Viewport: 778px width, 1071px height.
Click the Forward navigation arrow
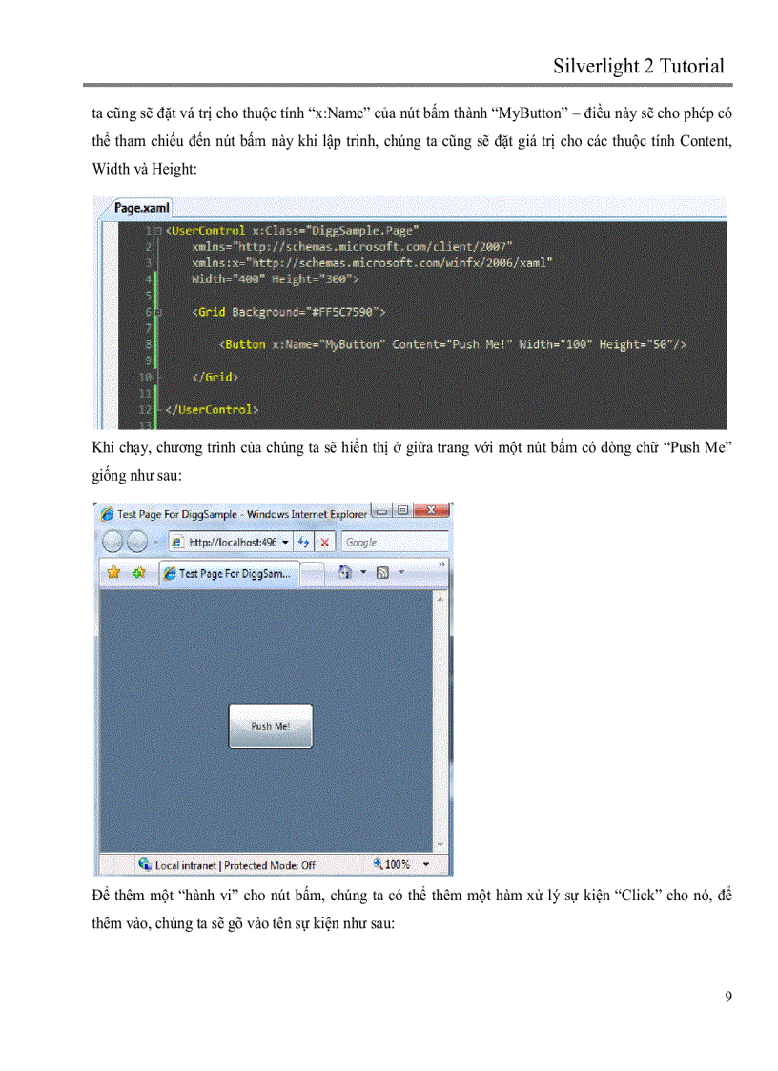pyautogui.click(x=135, y=542)
